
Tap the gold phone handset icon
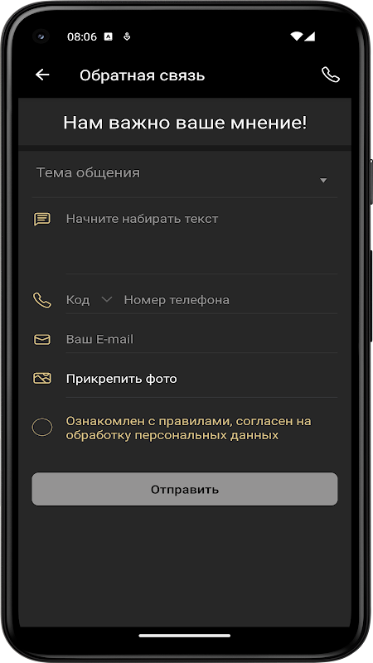tap(42, 300)
